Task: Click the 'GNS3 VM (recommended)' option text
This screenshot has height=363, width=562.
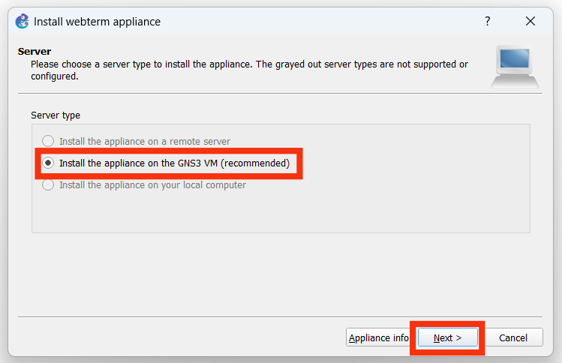Action: click(x=174, y=163)
